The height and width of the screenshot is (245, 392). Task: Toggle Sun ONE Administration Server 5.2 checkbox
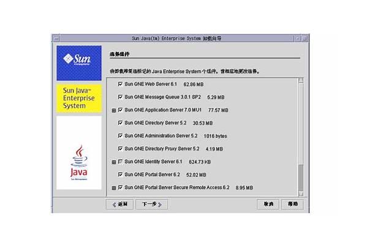point(120,135)
